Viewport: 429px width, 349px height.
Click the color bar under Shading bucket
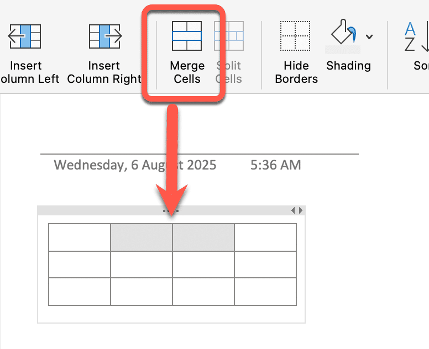343,50
